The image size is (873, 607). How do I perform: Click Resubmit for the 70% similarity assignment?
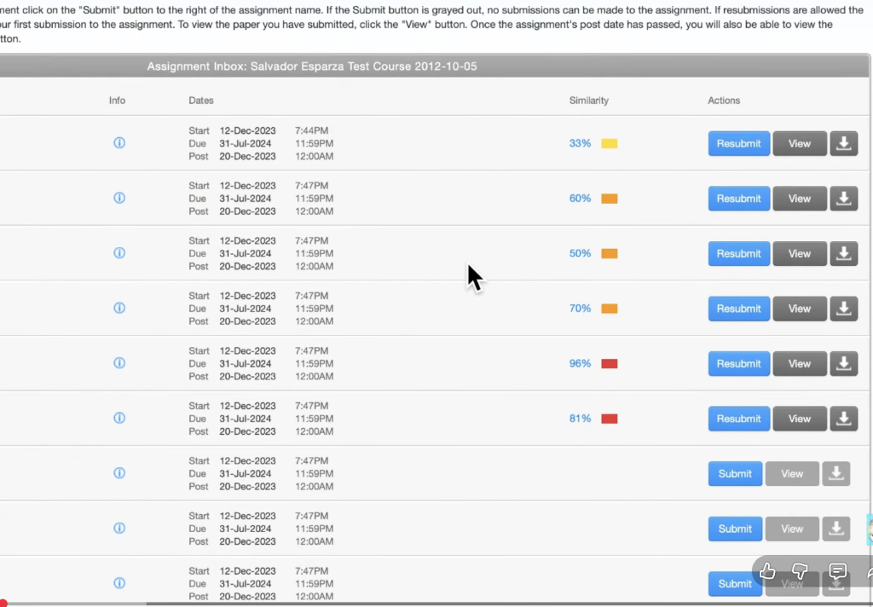tap(739, 309)
